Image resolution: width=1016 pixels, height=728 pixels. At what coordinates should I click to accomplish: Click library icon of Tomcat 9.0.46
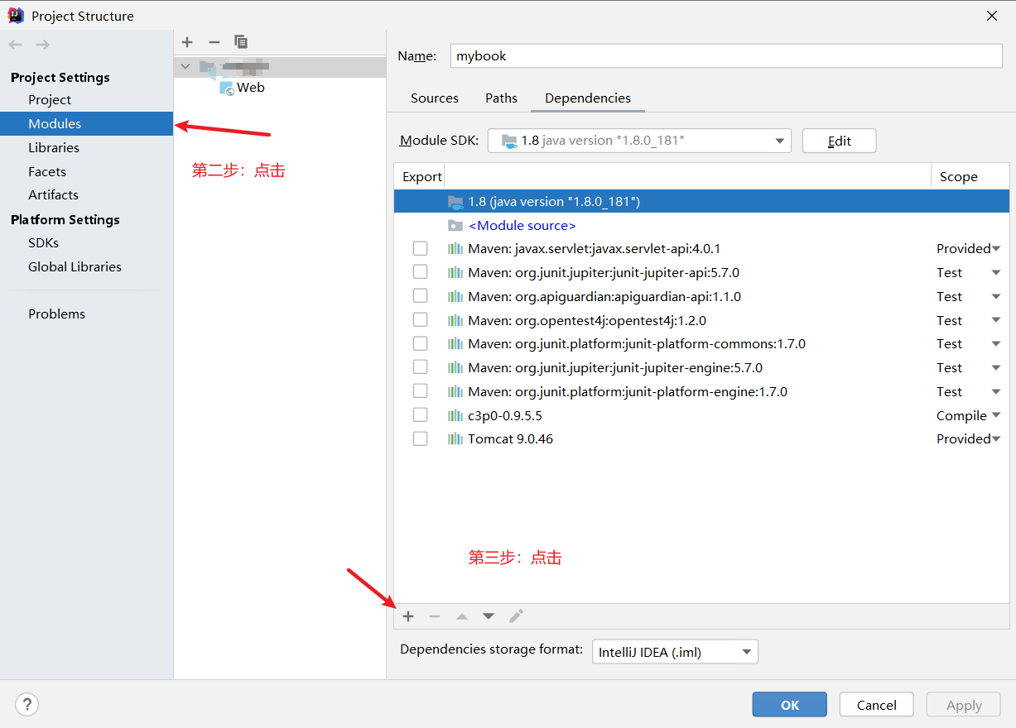click(455, 439)
